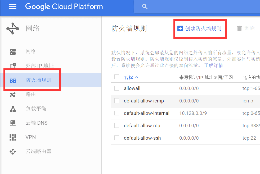Click the 外部 IP 地址 sidebar icon

click(13, 66)
